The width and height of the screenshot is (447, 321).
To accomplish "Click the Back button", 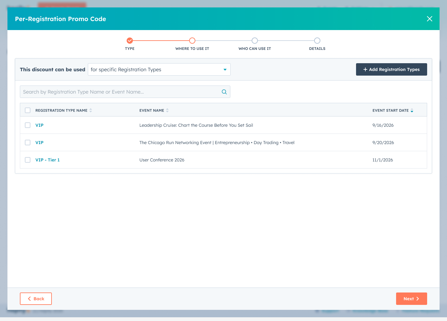I will pos(36,299).
